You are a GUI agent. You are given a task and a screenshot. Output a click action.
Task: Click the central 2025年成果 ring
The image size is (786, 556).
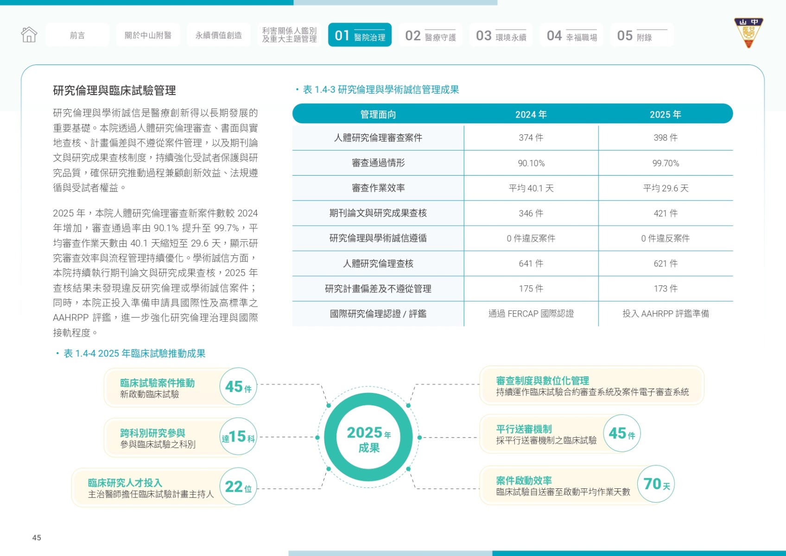click(x=368, y=437)
